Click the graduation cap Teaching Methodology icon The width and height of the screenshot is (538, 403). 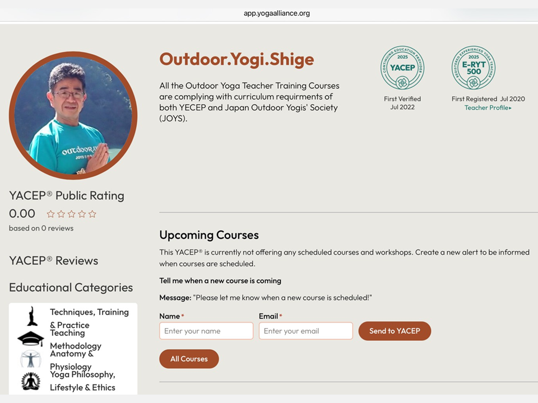(30, 339)
